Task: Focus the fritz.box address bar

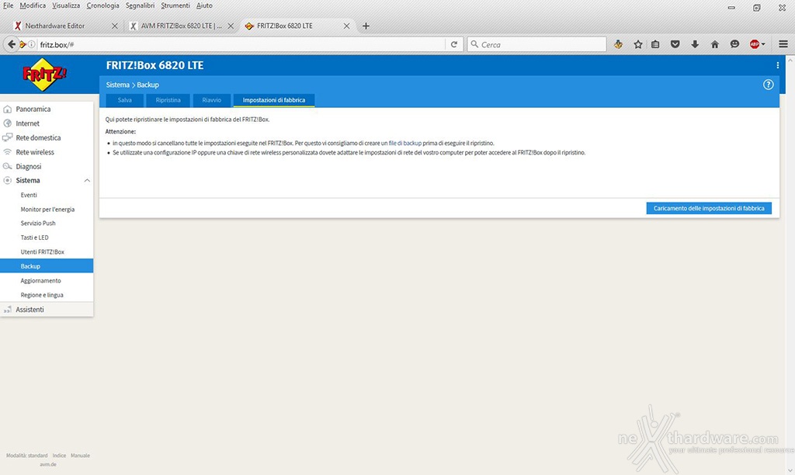Action: click(241, 44)
